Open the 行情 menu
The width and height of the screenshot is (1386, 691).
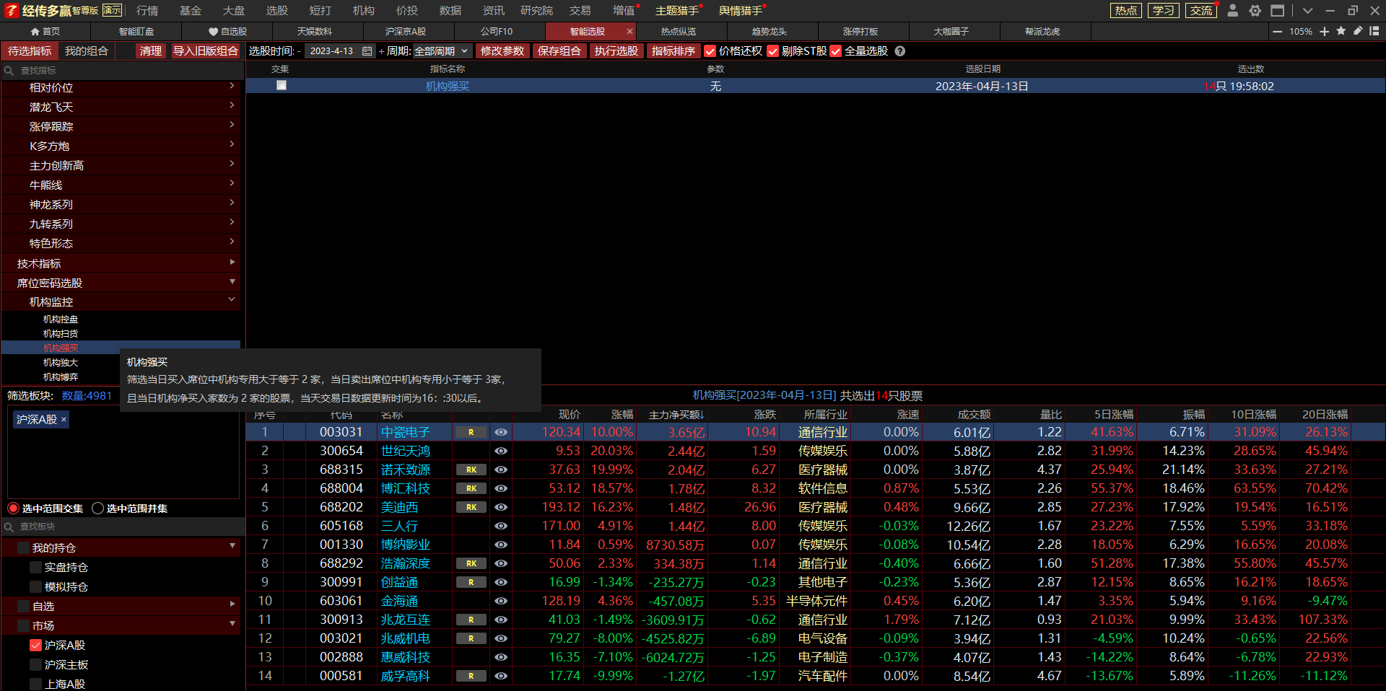[x=147, y=11]
